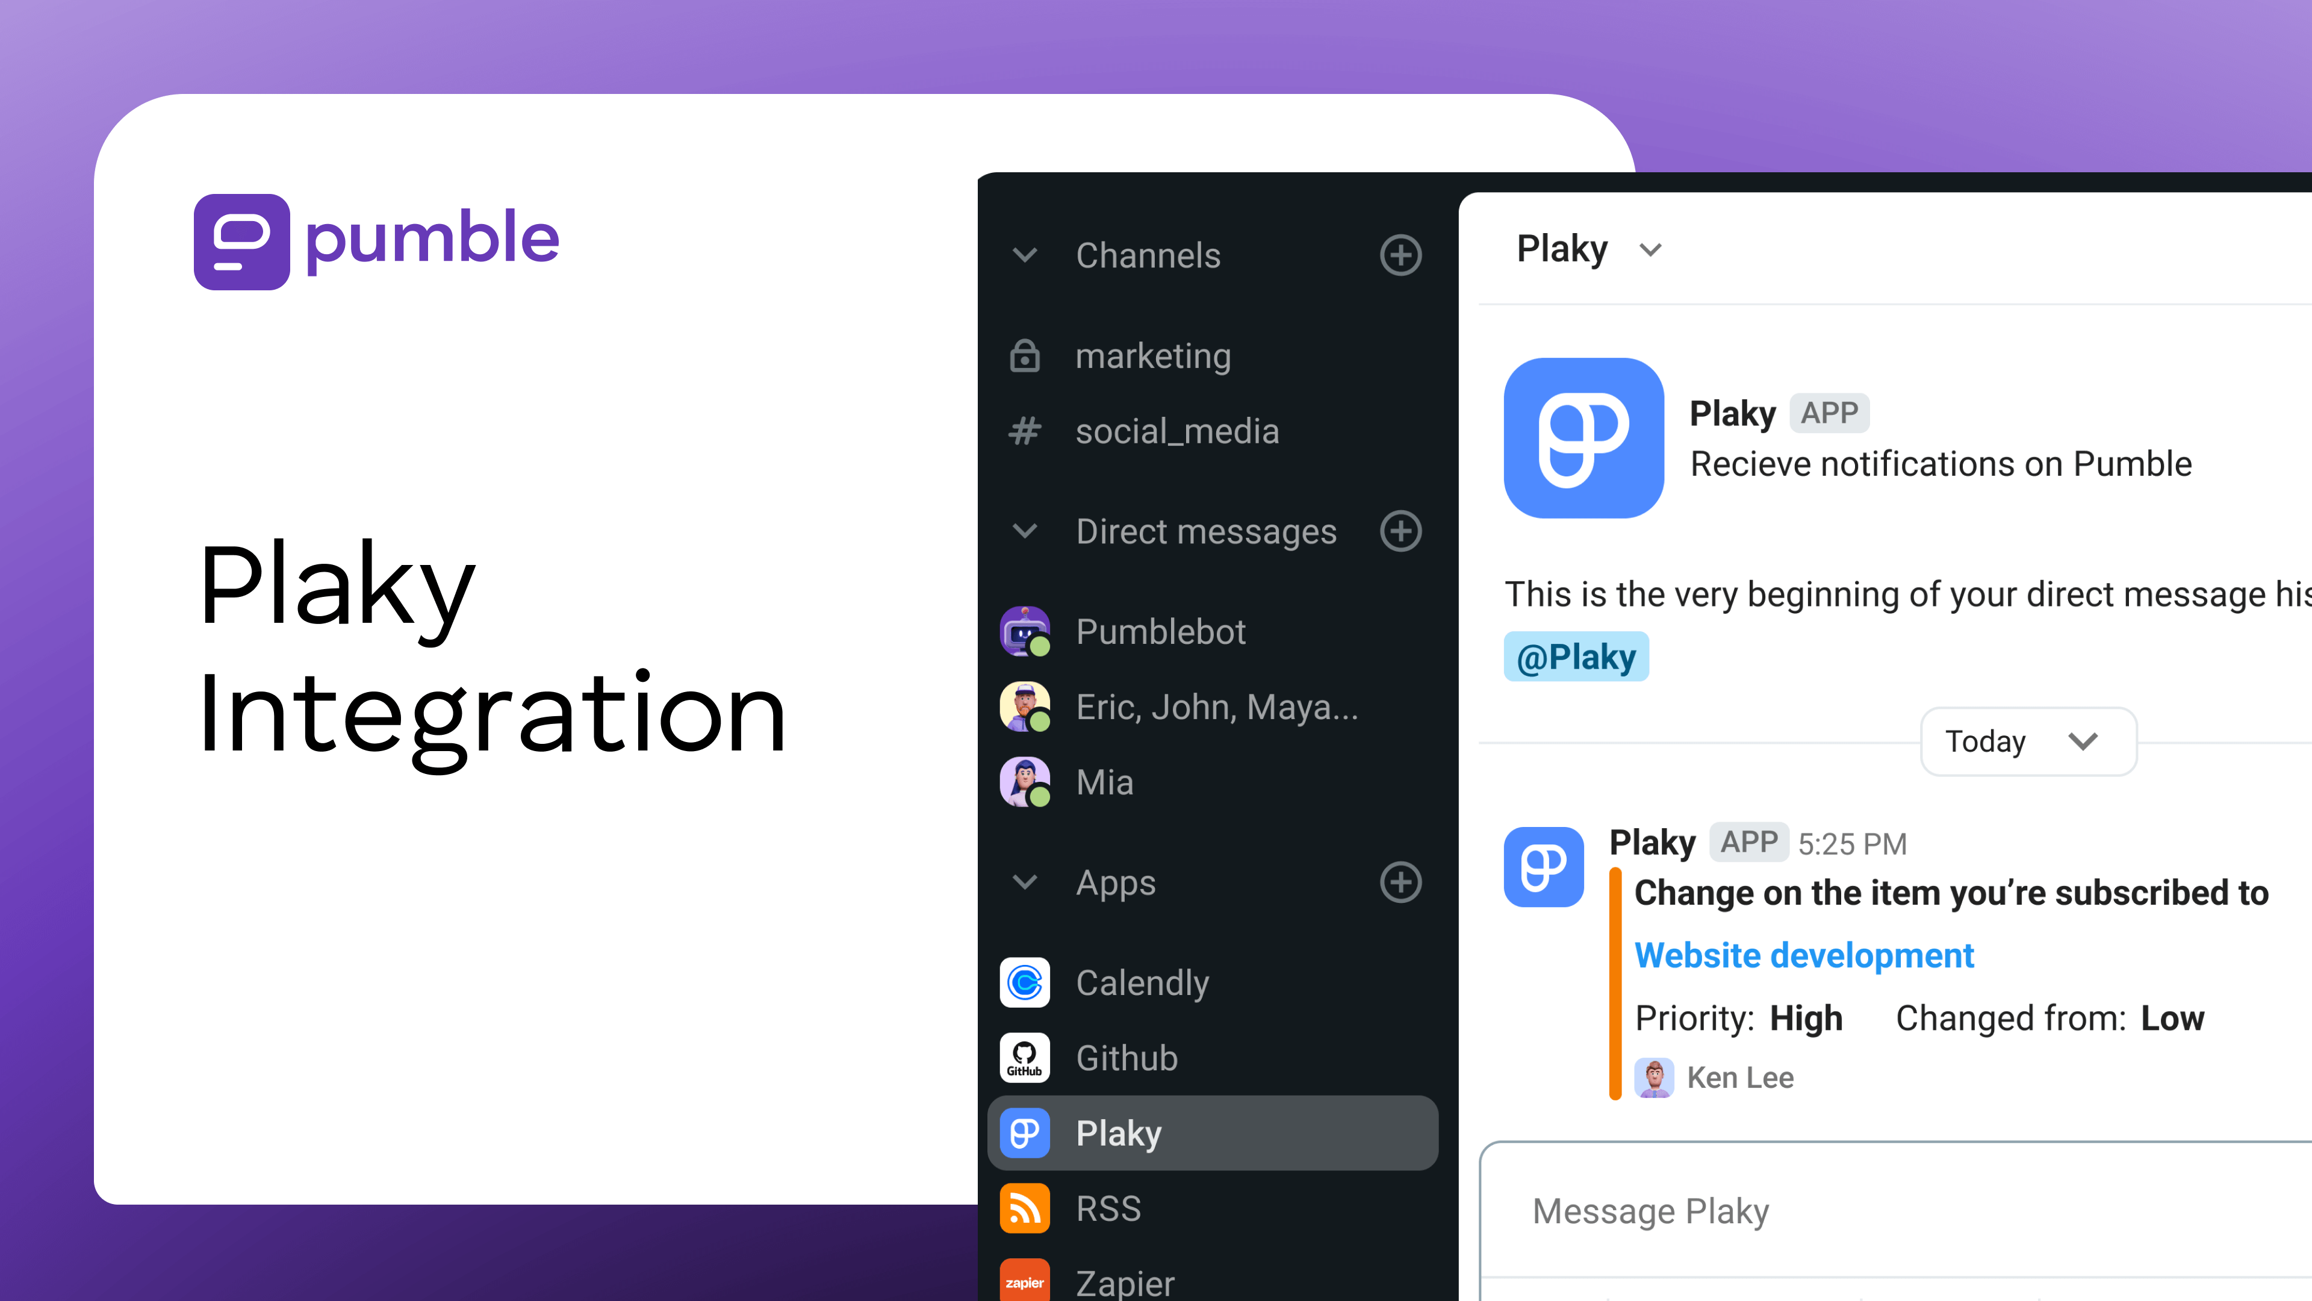Click Plaky avatar beside the 5:25 PM message
This screenshot has height=1301, width=2312.
click(1544, 867)
